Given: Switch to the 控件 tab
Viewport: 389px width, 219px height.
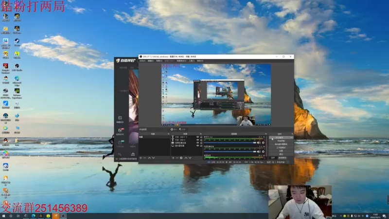Looking at the screenshot, I should point(273,158).
